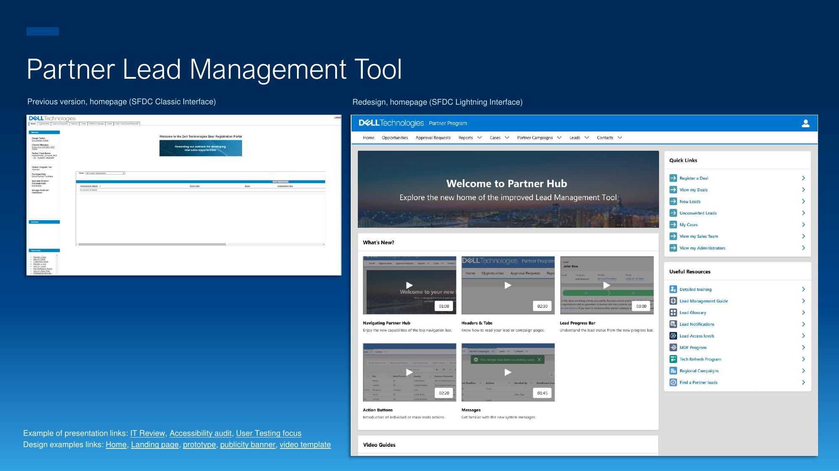The width and height of the screenshot is (839, 471).
Task: Open the User Testing focus link
Action: point(268,433)
